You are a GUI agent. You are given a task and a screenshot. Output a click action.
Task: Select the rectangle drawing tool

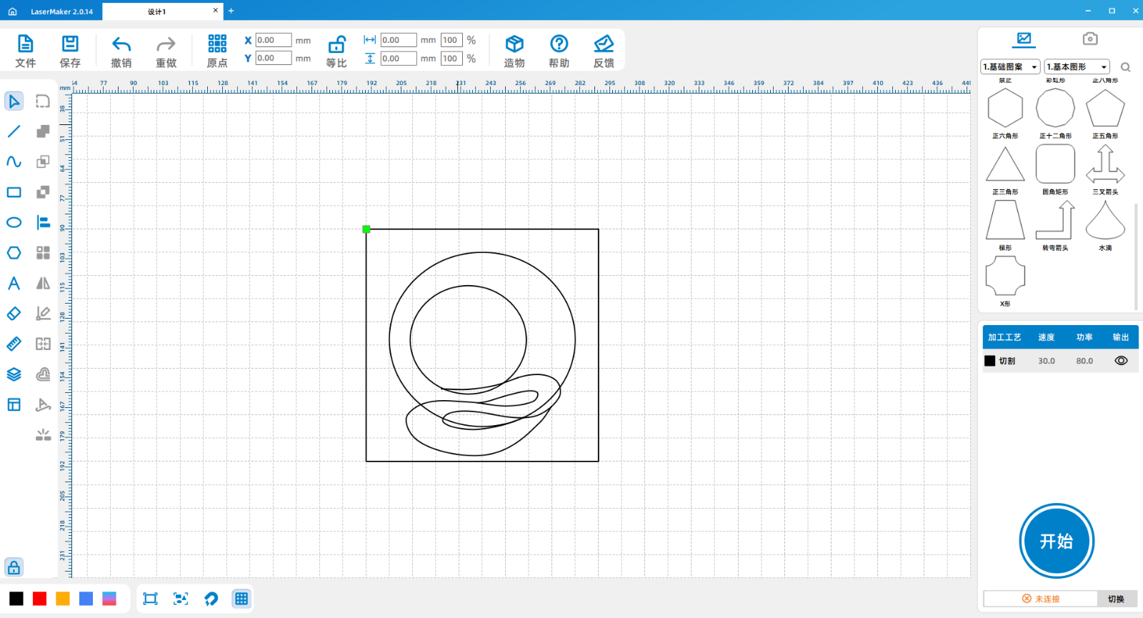tap(14, 192)
